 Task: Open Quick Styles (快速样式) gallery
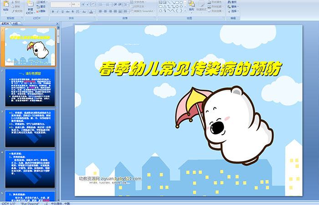coord(201,6)
